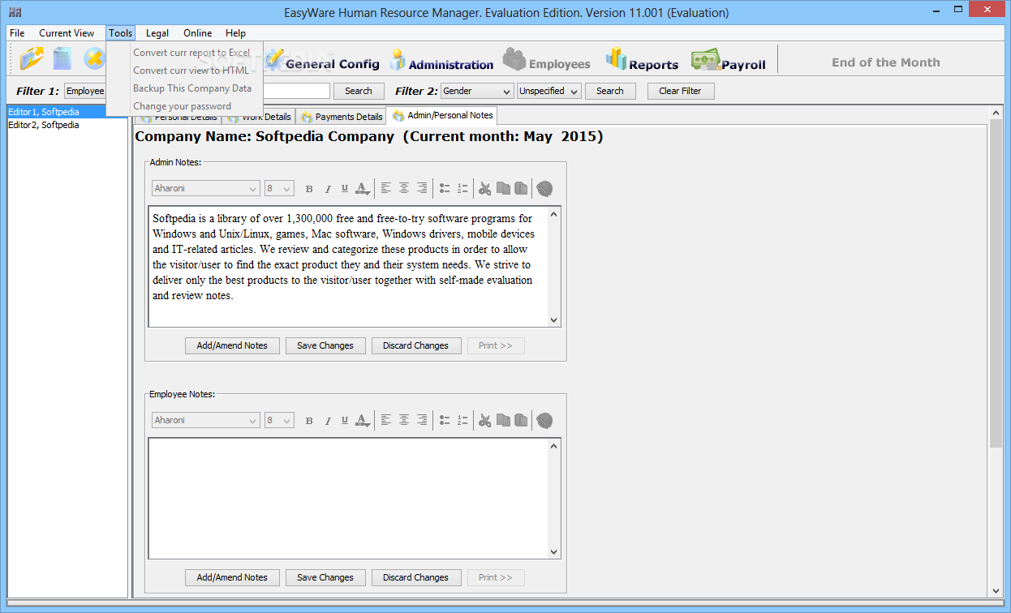
Task: Open font size dropdown in Admin Notes
Action: [279, 188]
